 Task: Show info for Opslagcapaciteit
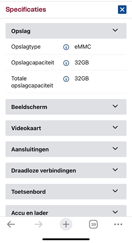[x=66, y=63]
